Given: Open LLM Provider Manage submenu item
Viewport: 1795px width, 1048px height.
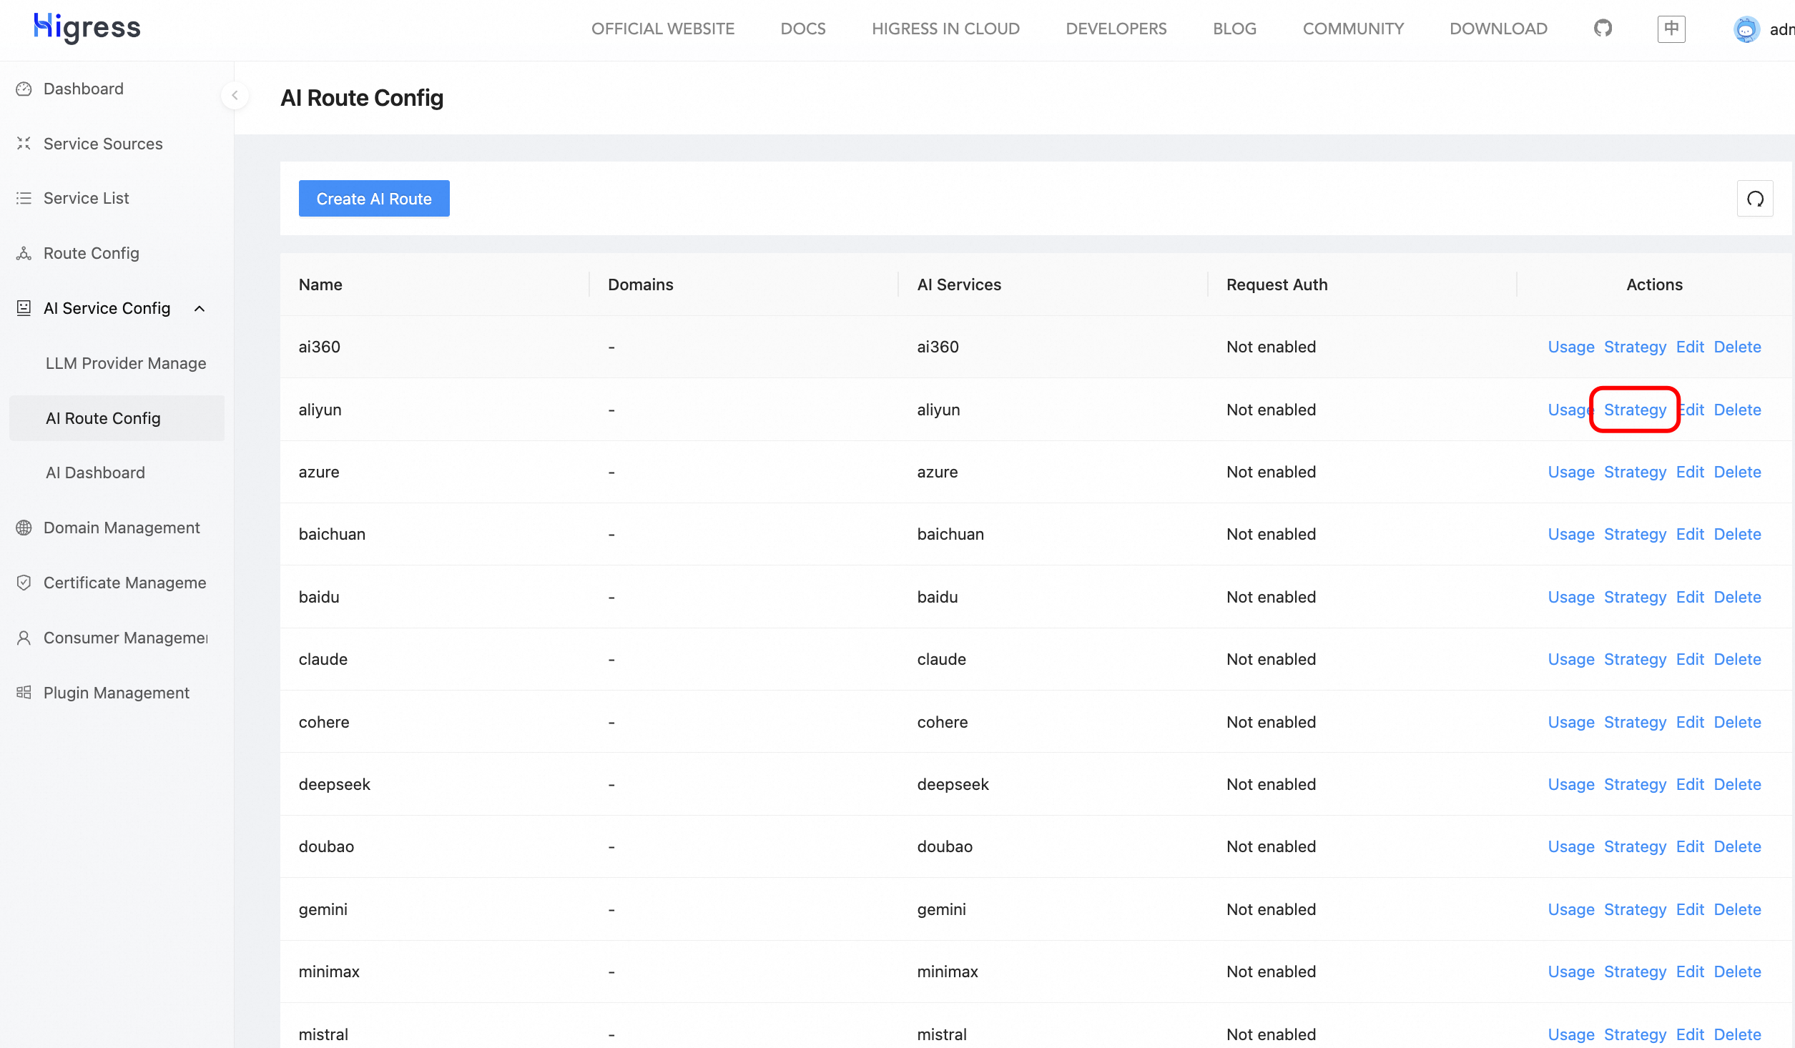Looking at the screenshot, I should 126,363.
